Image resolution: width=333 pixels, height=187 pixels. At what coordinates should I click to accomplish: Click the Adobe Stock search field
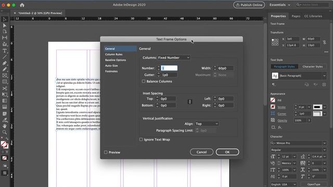tap(312, 5)
